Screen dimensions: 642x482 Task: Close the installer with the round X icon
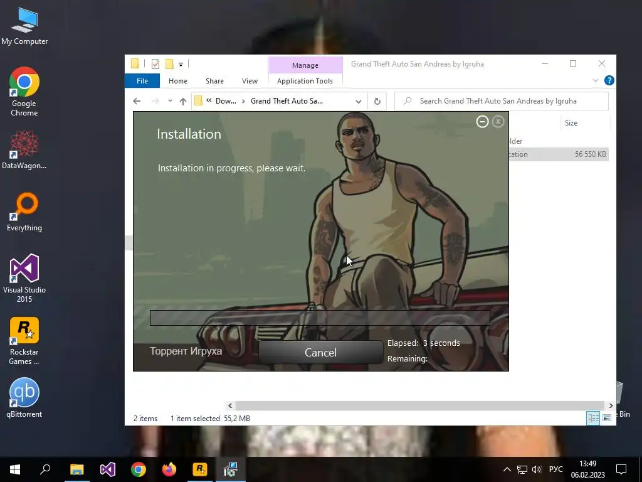[498, 122]
